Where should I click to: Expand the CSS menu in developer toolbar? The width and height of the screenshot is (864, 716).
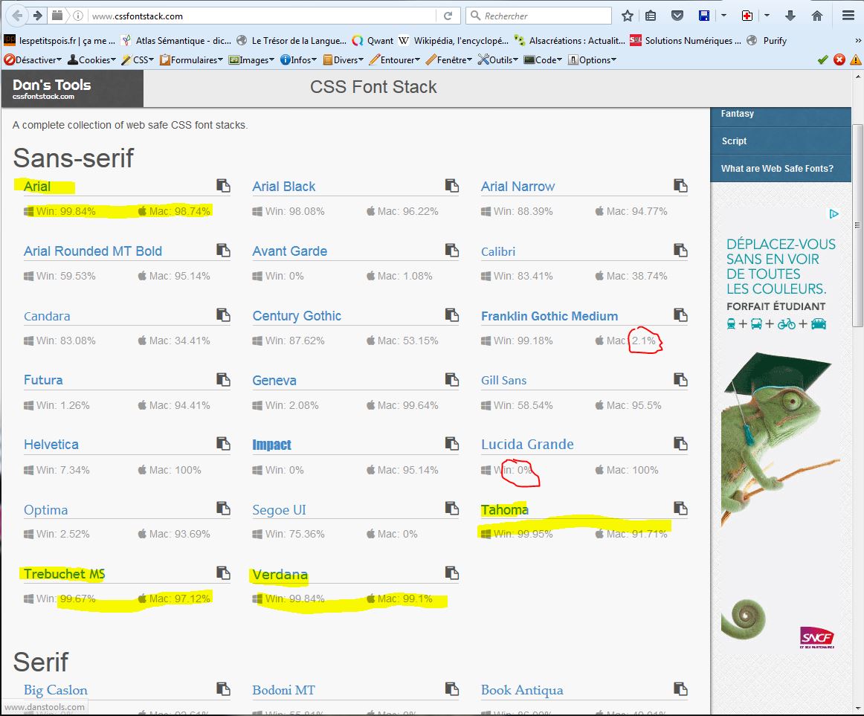coord(138,60)
